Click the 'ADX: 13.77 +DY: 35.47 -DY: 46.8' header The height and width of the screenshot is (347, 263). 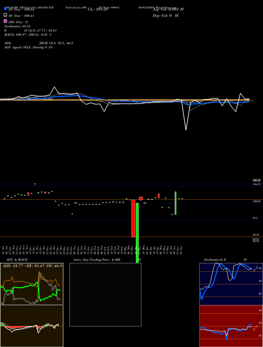click(x=32, y=266)
